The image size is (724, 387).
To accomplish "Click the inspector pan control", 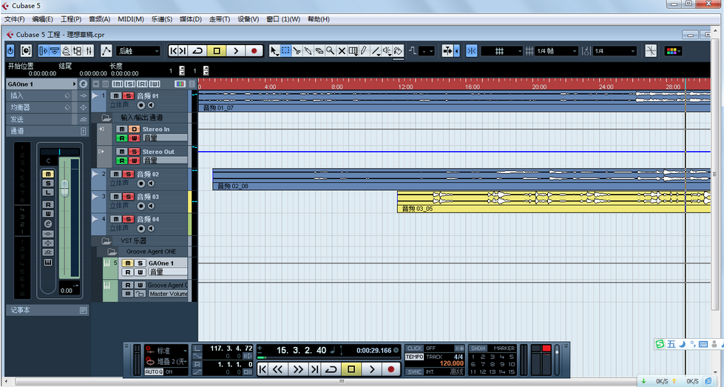I will [x=60, y=152].
